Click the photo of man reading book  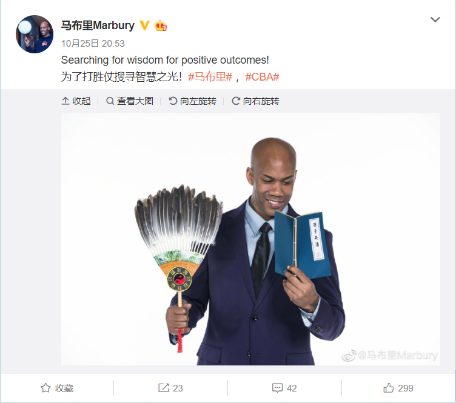[250, 239]
